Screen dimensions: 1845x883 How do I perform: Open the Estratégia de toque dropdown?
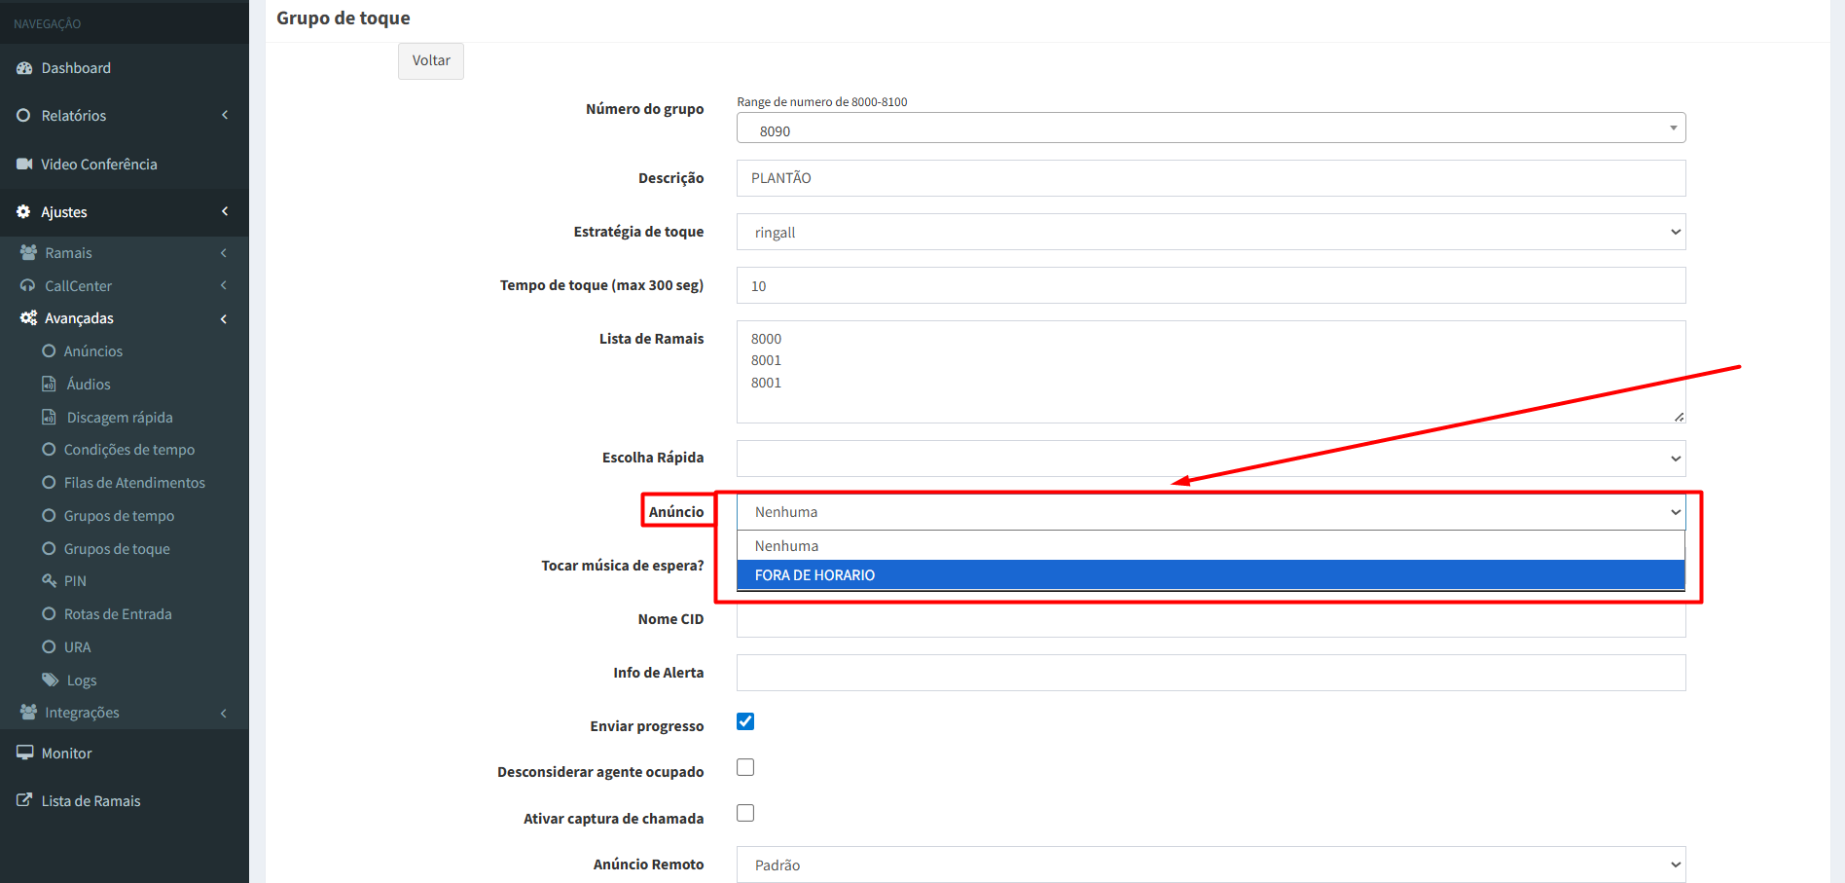tap(1211, 232)
